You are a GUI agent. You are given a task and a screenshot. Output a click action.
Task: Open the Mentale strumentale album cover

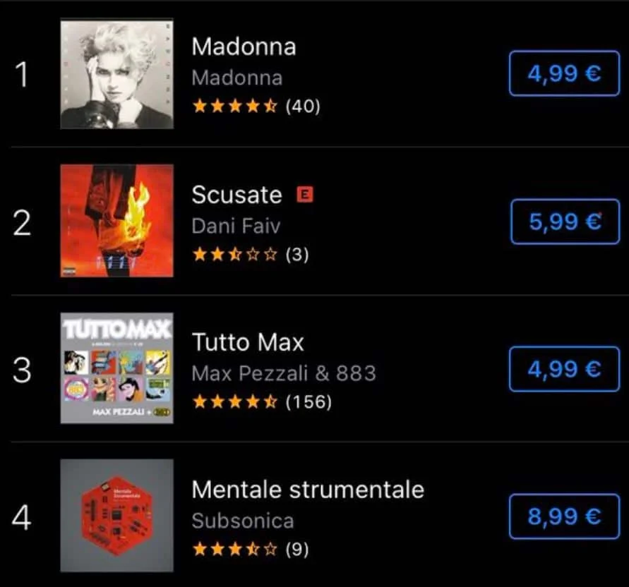click(116, 515)
